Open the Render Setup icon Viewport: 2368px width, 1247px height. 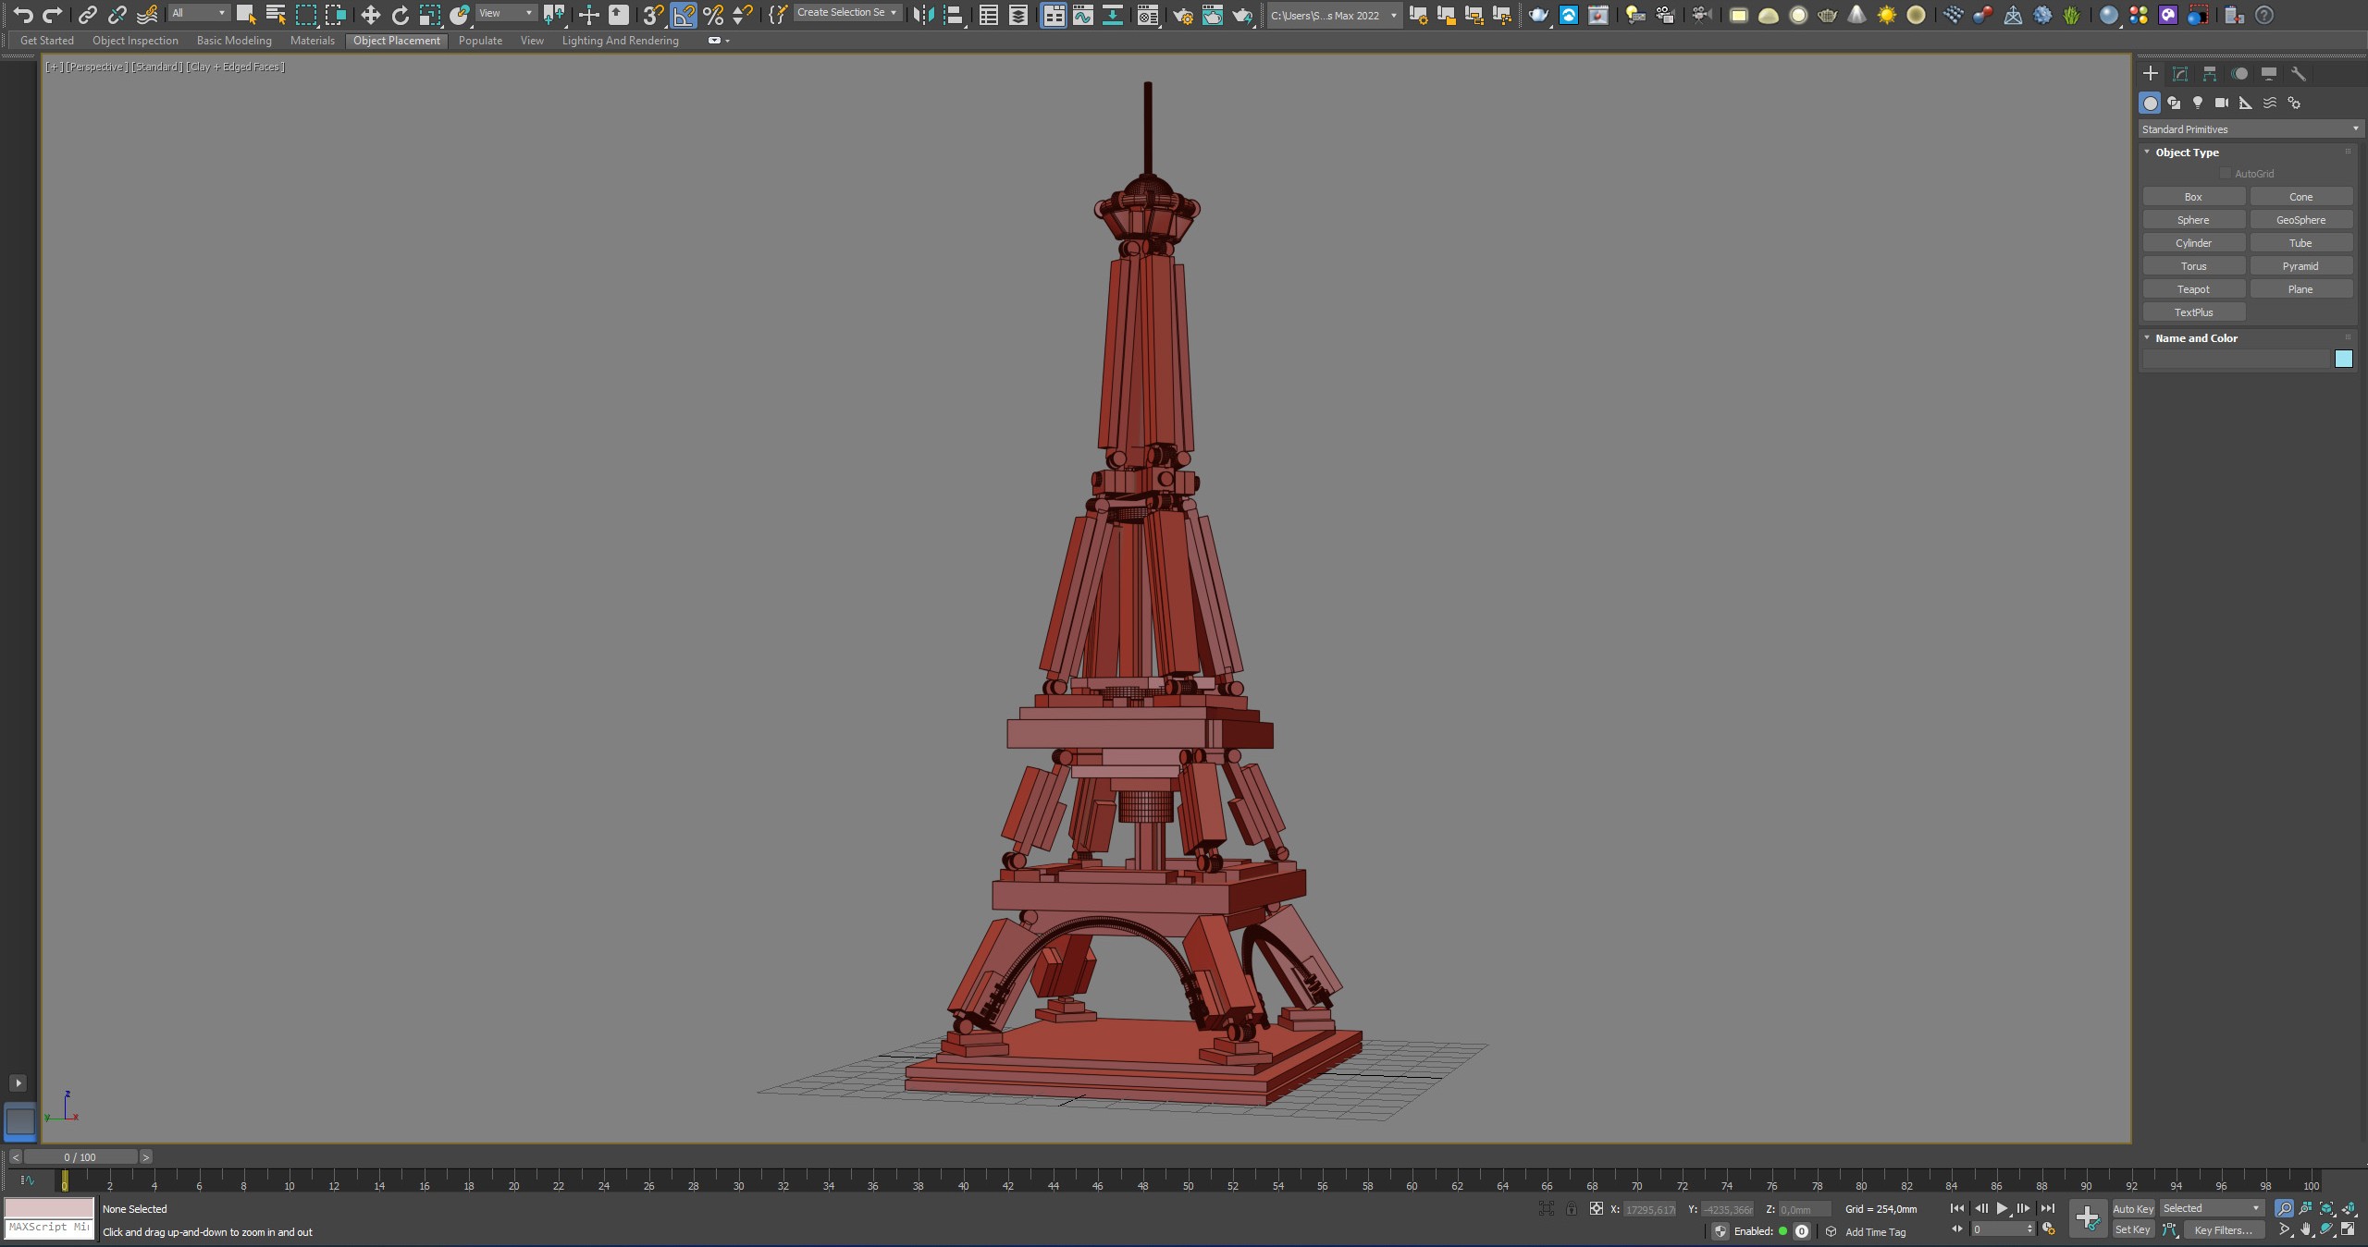pos(1183,15)
